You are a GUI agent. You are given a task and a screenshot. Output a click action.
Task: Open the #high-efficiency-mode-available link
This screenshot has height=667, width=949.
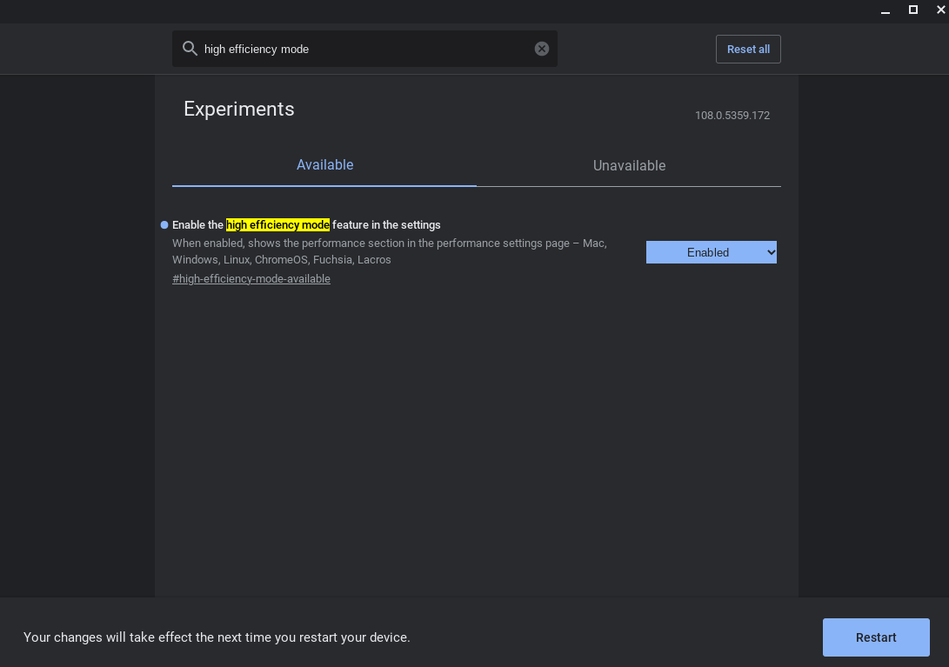[x=251, y=279]
